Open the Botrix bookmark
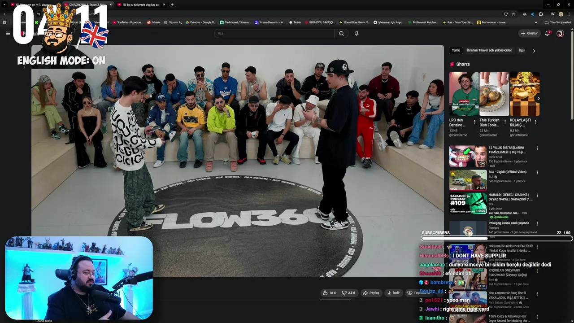Image resolution: width=574 pixels, height=323 pixels. coord(295,22)
